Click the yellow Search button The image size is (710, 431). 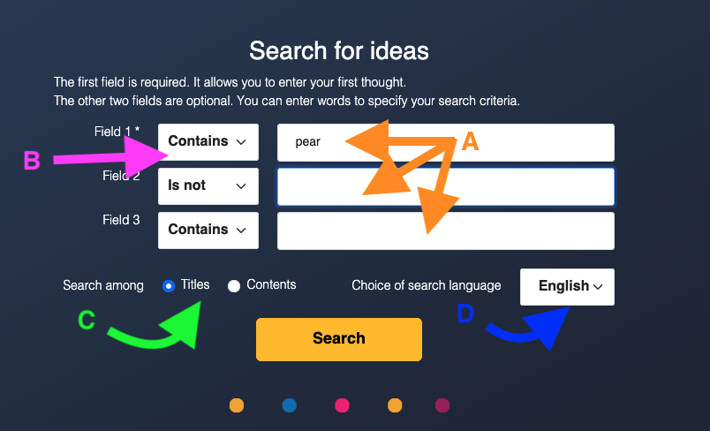coord(339,339)
